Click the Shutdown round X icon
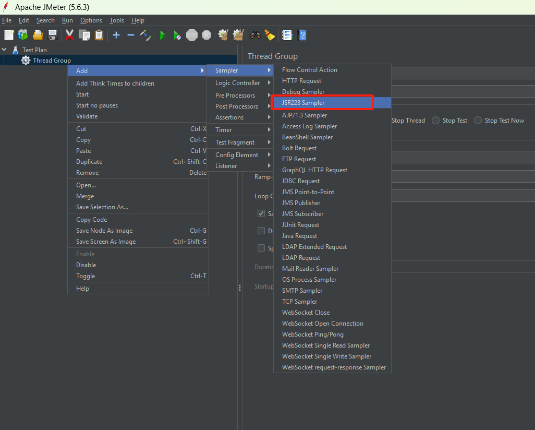The height and width of the screenshot is (430, 535). 206,35
